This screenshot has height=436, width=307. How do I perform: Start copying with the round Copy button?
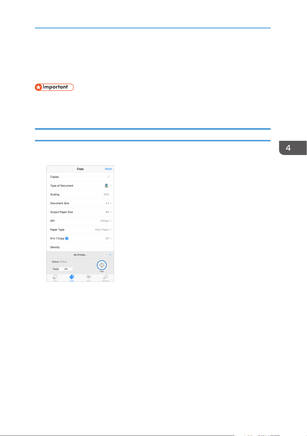click(102, 265)
